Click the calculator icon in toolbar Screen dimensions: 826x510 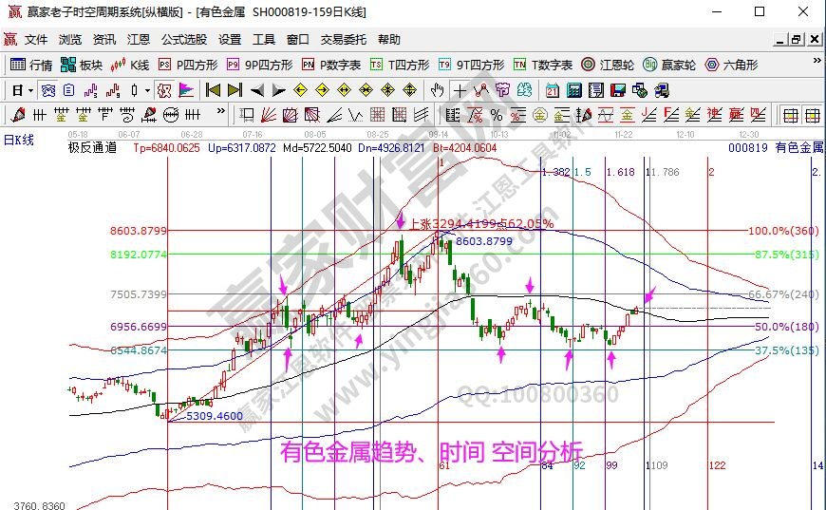coord(573,90)
